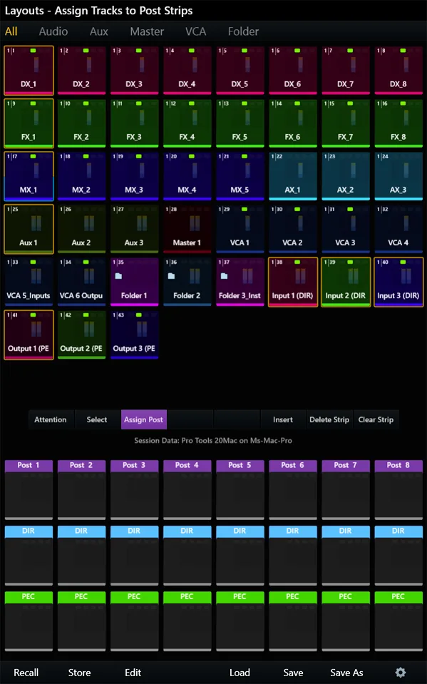Select the Master 1 track tile

(x=187, y=228)
